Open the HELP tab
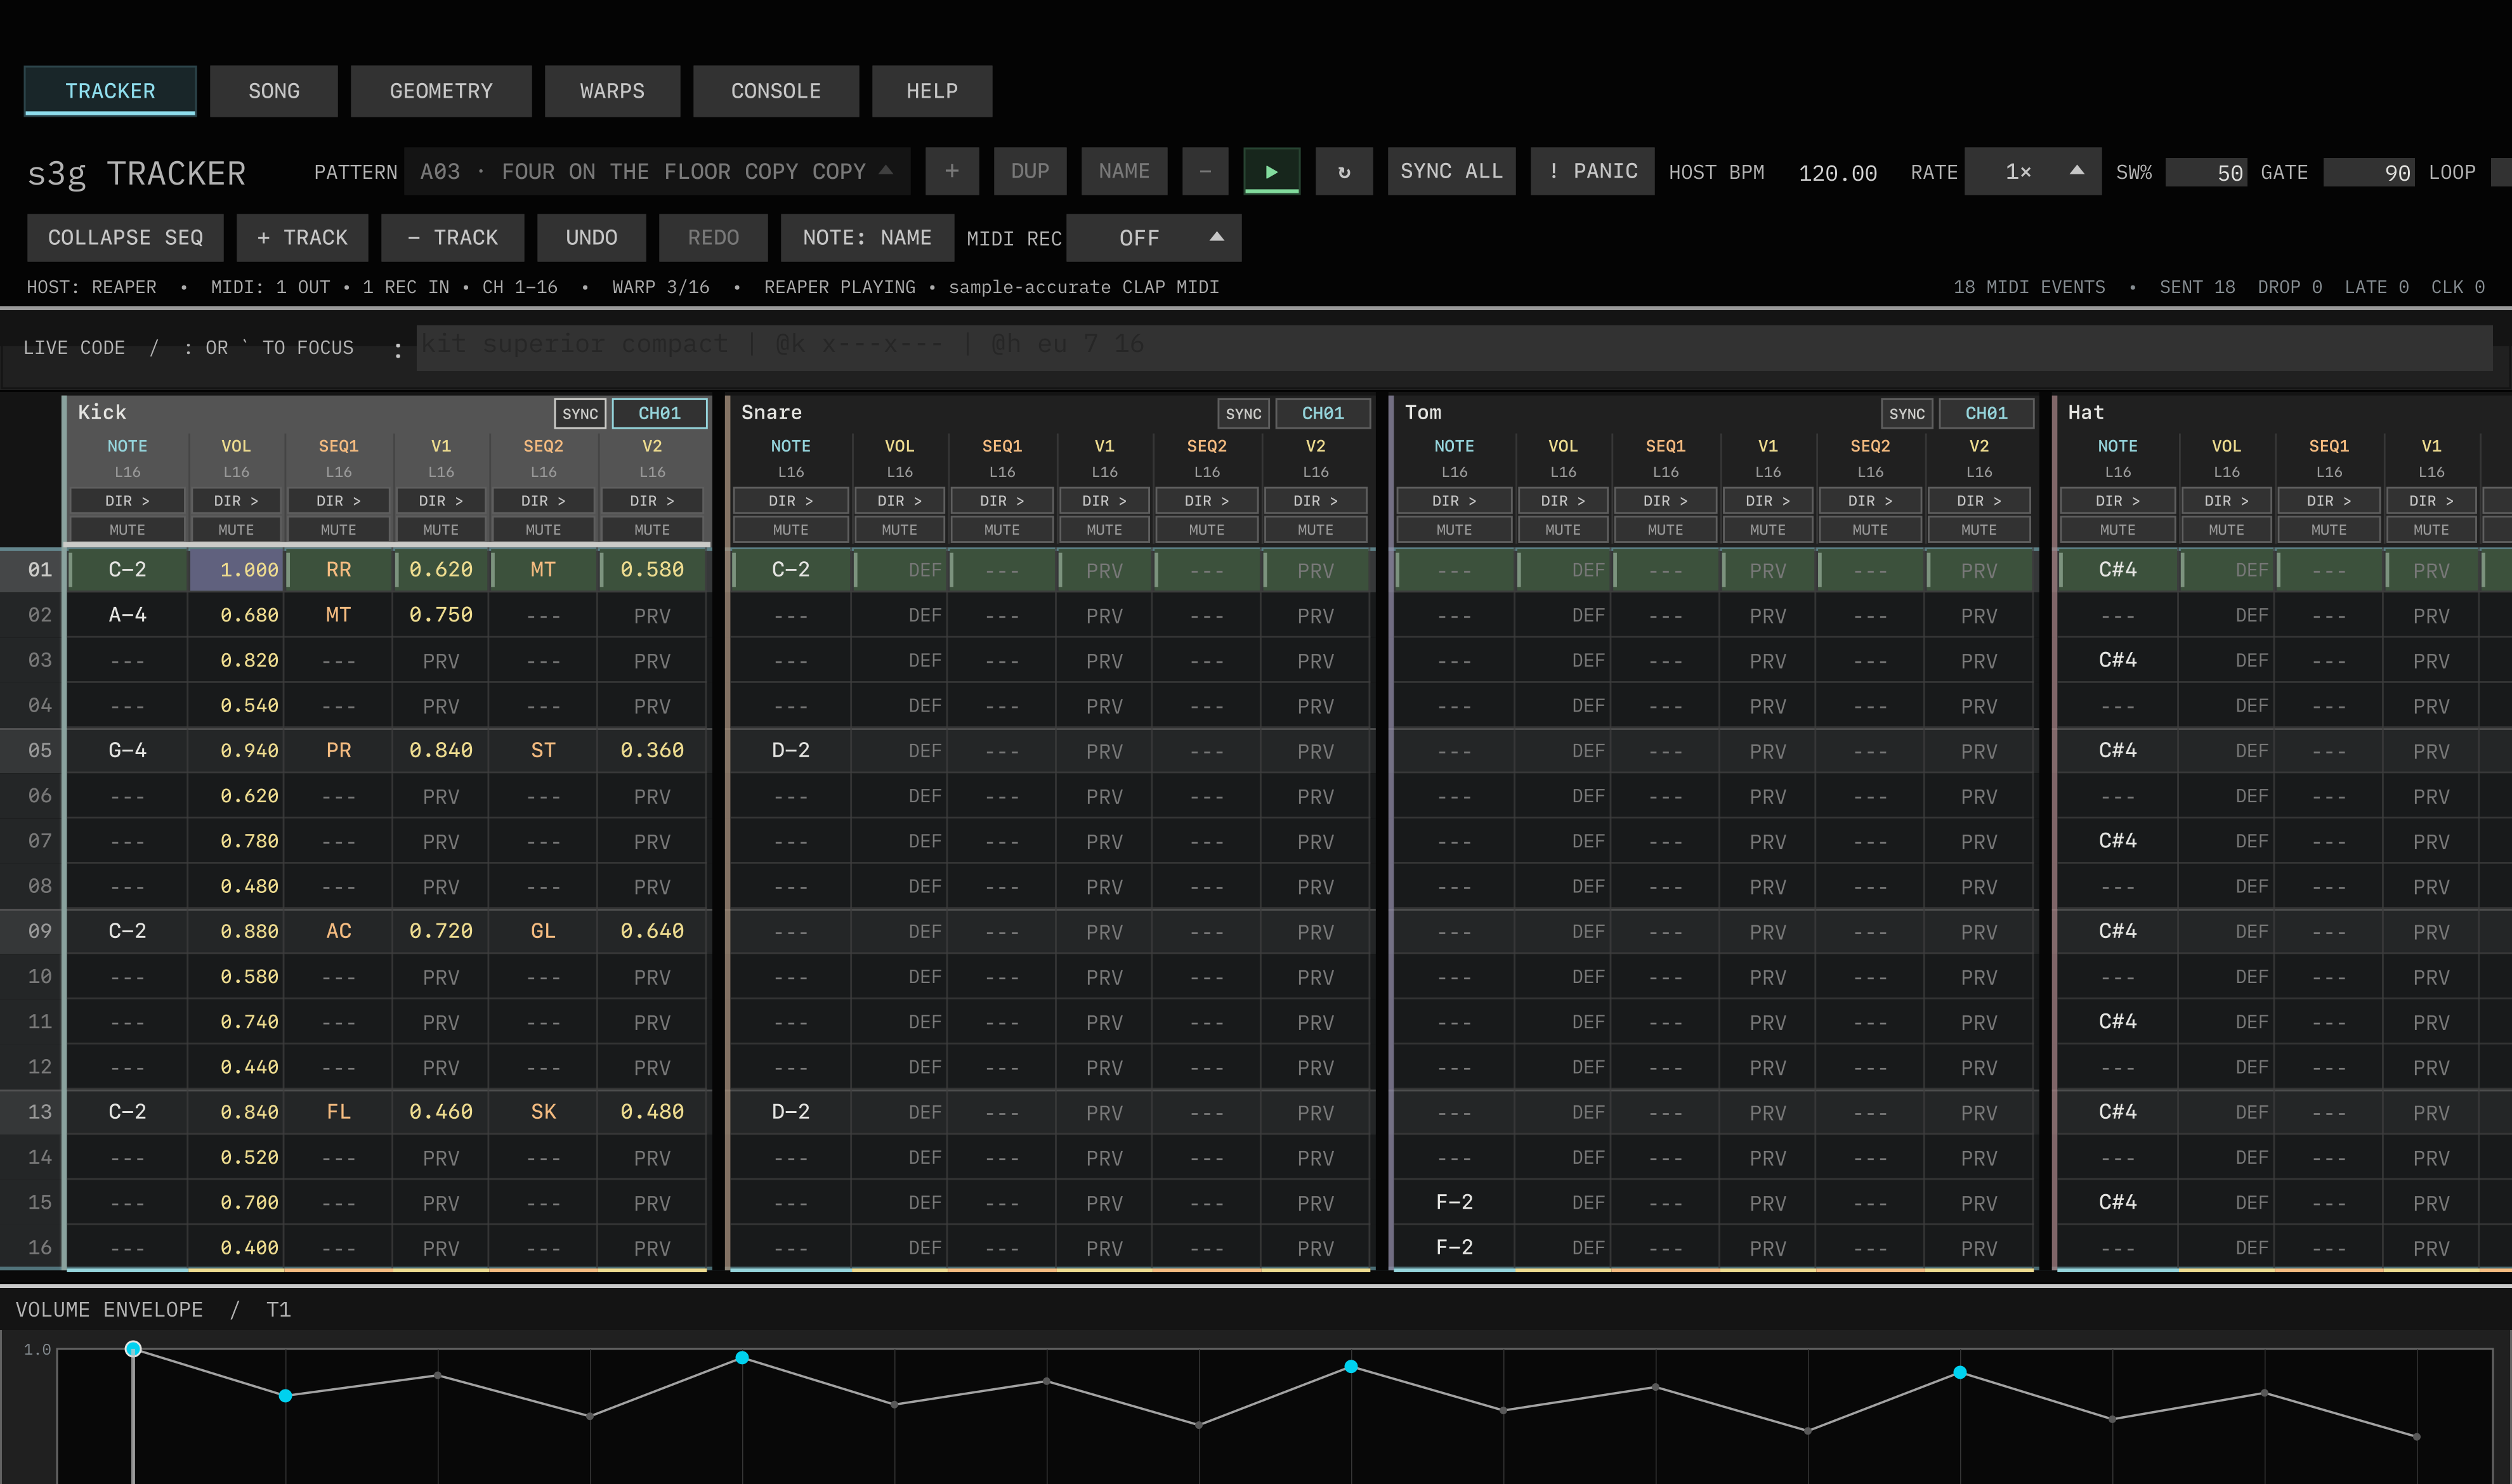Screen dimensions: 2512x1484 pos(932,91)
